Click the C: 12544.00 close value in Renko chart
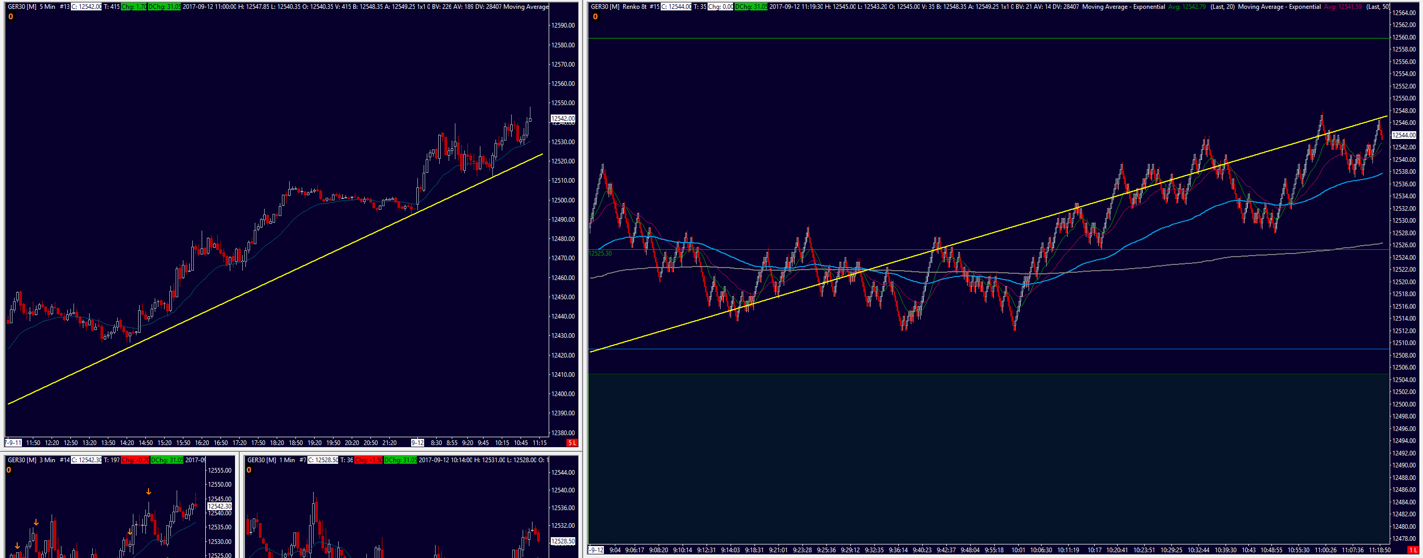Screen dimensions: 1423x558 (676, 7)
